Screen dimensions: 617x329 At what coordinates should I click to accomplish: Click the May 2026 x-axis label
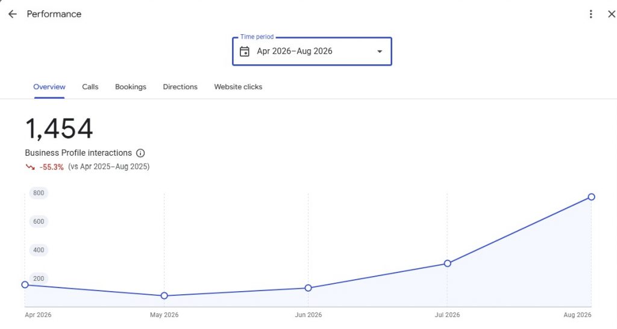coord(164,315)
